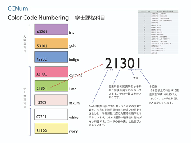Open the numbering table thumbnail
The width and height of the screenshot is (191, 143).
[x=158, y=32]
